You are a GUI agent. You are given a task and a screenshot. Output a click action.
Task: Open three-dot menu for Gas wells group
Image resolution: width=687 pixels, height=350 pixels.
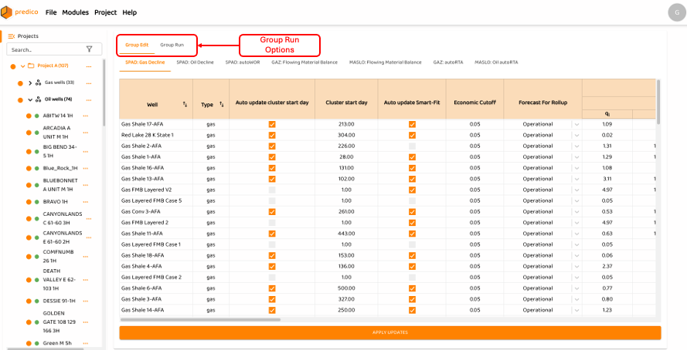tap(88, 82)
